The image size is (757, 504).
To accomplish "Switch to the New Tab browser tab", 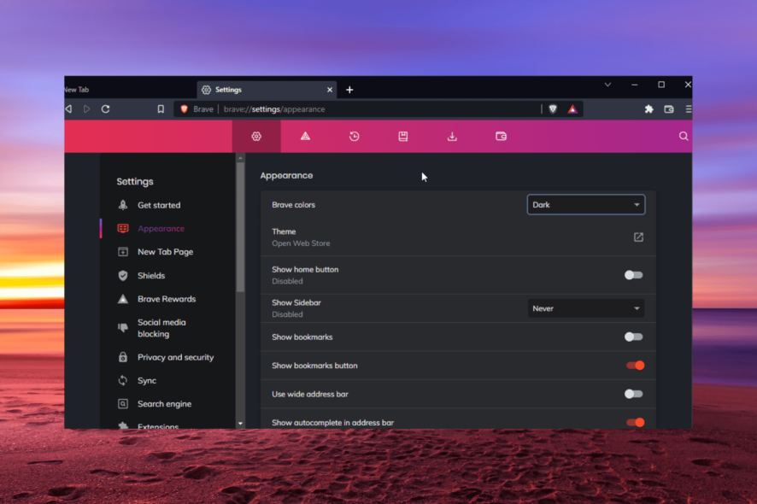I will coord(129,90).
